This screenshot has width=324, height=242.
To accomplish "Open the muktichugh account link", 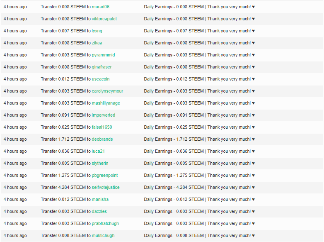I will 103,235.
